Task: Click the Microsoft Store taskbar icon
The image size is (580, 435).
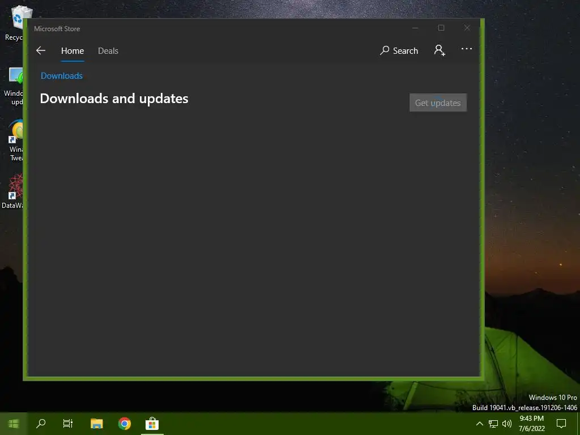Action: pyautogui.click(x=152, y=424)
